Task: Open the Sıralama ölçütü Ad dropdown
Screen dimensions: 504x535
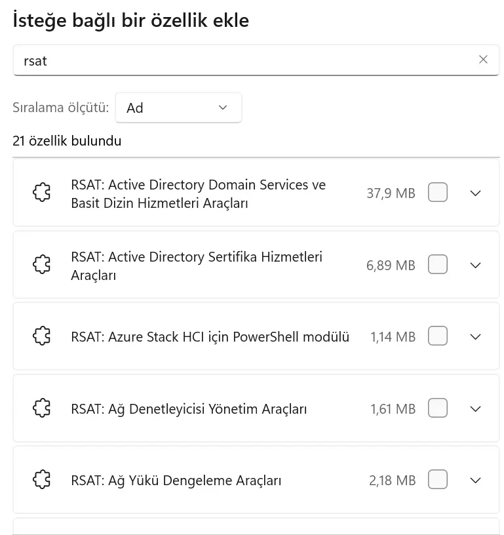Action: pyautogui.click(x=178, y=108)
